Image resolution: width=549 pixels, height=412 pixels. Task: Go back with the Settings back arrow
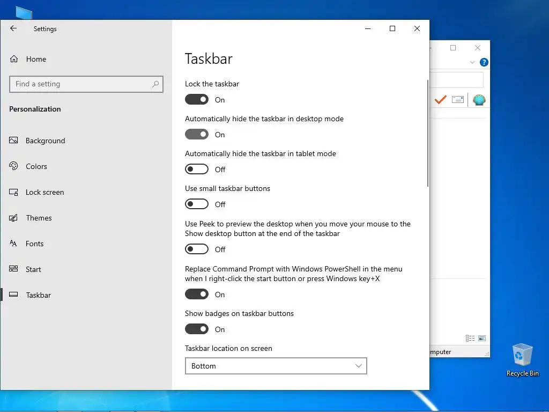(13, 28)
